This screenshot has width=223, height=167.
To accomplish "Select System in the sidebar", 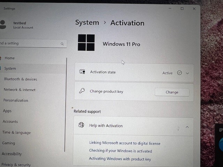I will pos(10,69).
